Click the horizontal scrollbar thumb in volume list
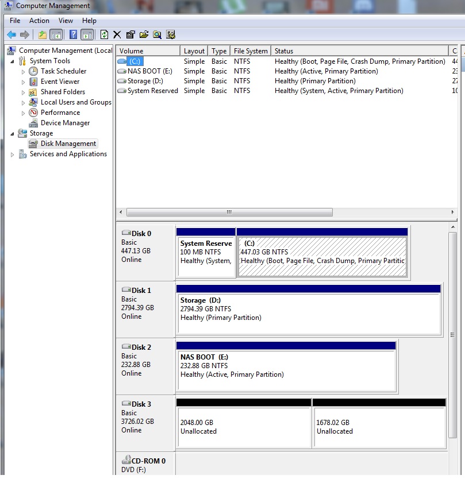 [x=229, y=212]
